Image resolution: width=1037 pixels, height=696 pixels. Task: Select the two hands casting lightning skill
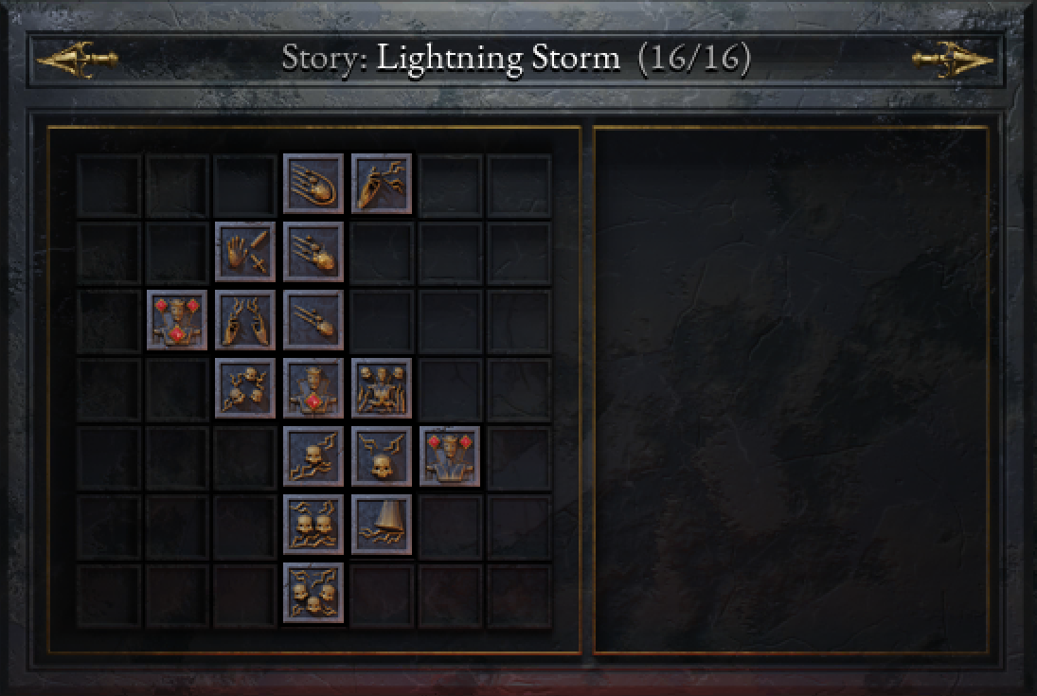point(245,320)
